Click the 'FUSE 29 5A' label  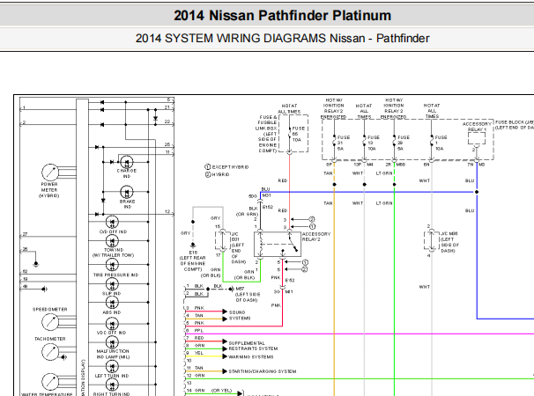click(x=404, y=143)
